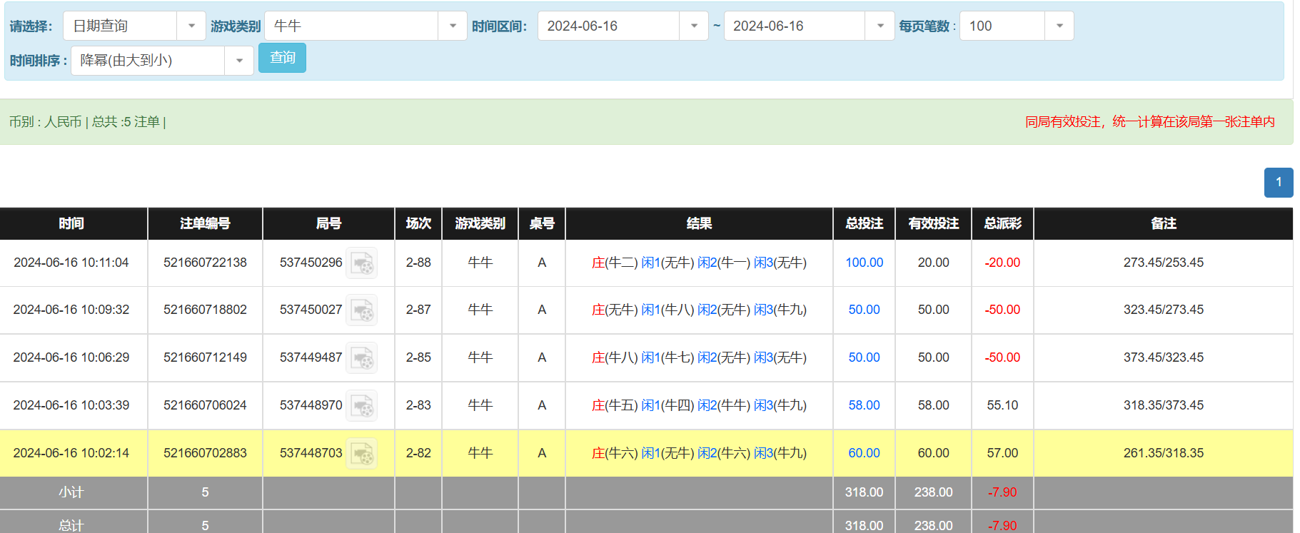Open video replay icon for round 537450296
The image size is (1300, 533).
pos(362,263)
